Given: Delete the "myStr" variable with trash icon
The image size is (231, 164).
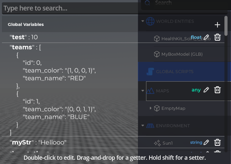Looking at the screenshot, I should coord(217,142).
